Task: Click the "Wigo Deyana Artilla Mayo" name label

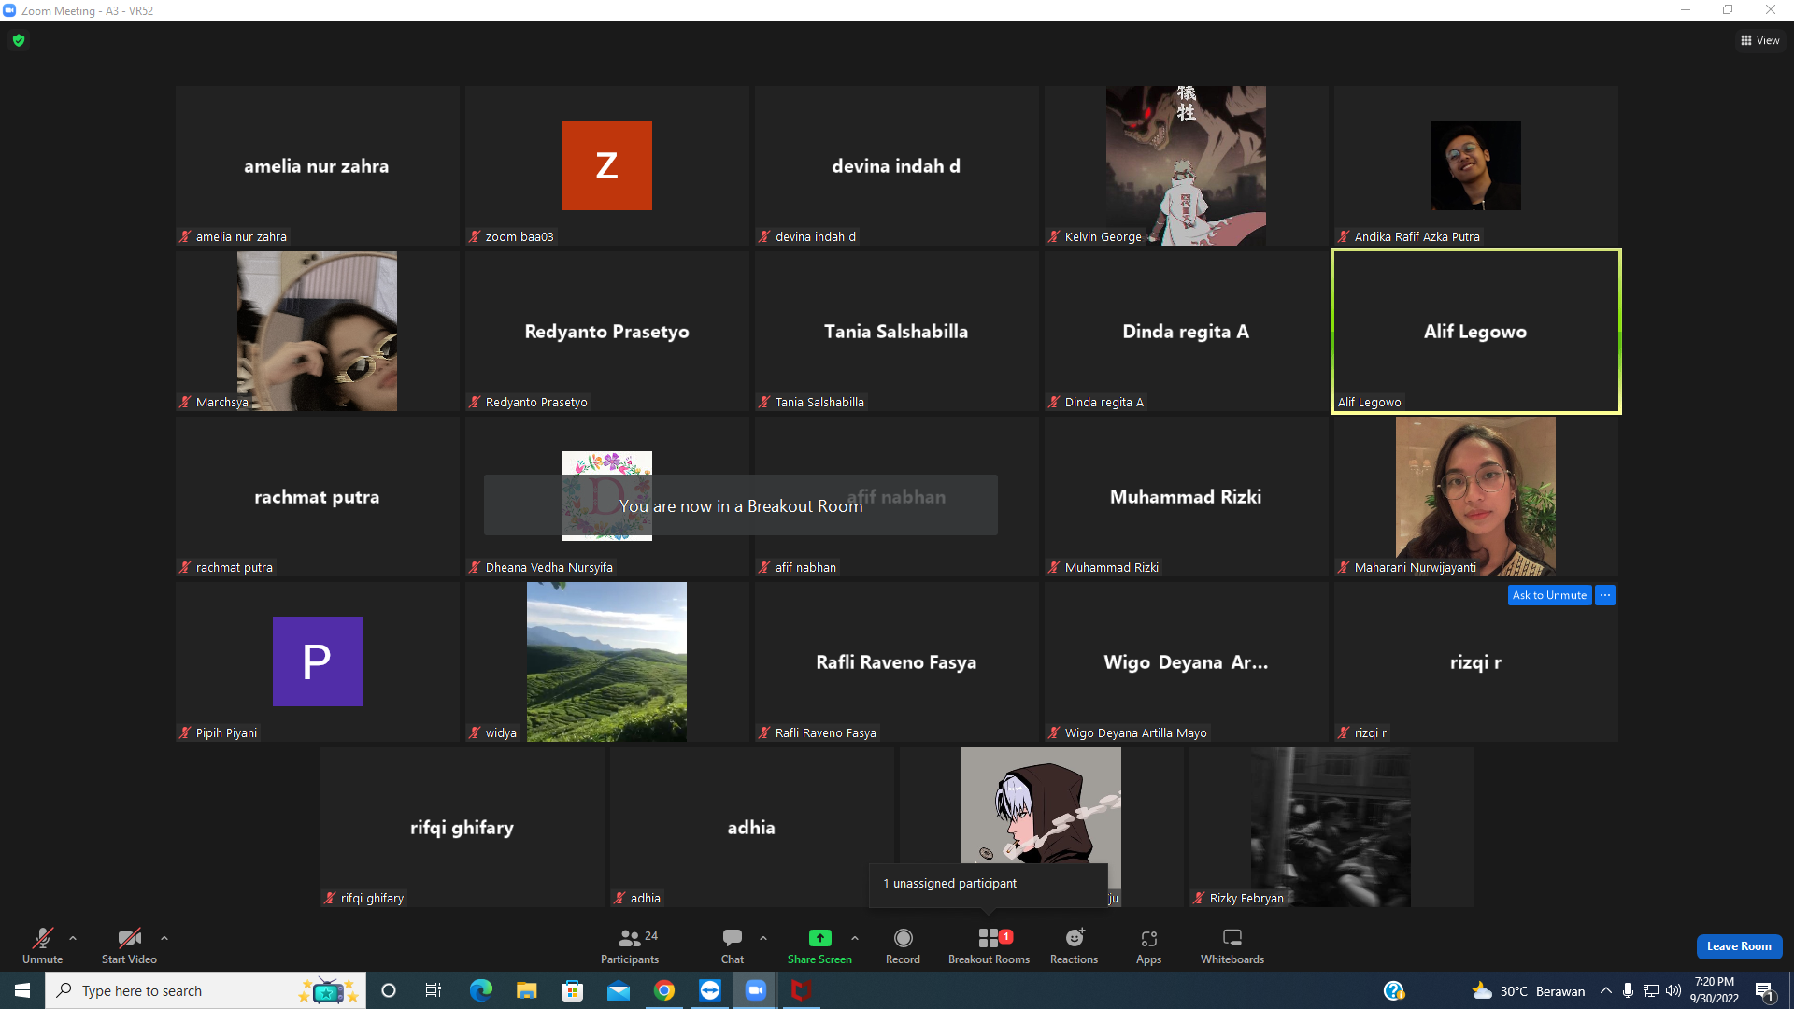Action: click(1135, 733)
